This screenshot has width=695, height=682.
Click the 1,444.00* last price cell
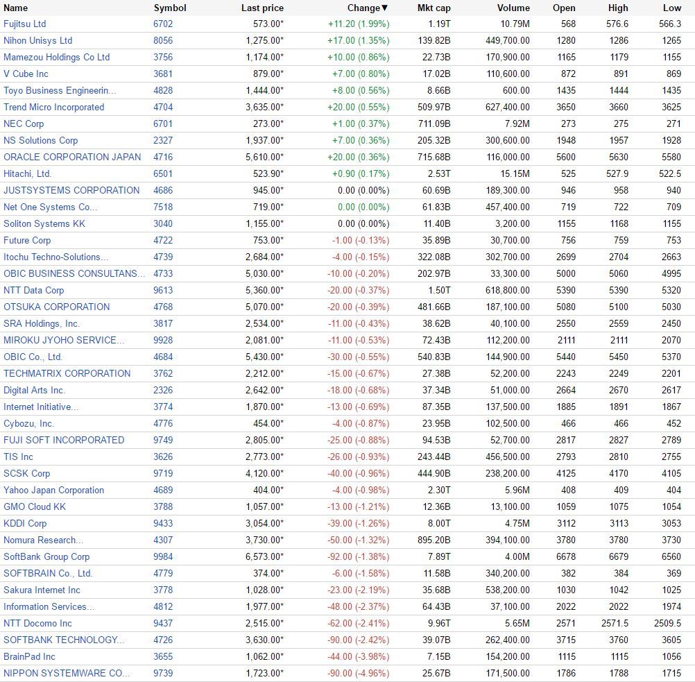click(x=265, y=90)
